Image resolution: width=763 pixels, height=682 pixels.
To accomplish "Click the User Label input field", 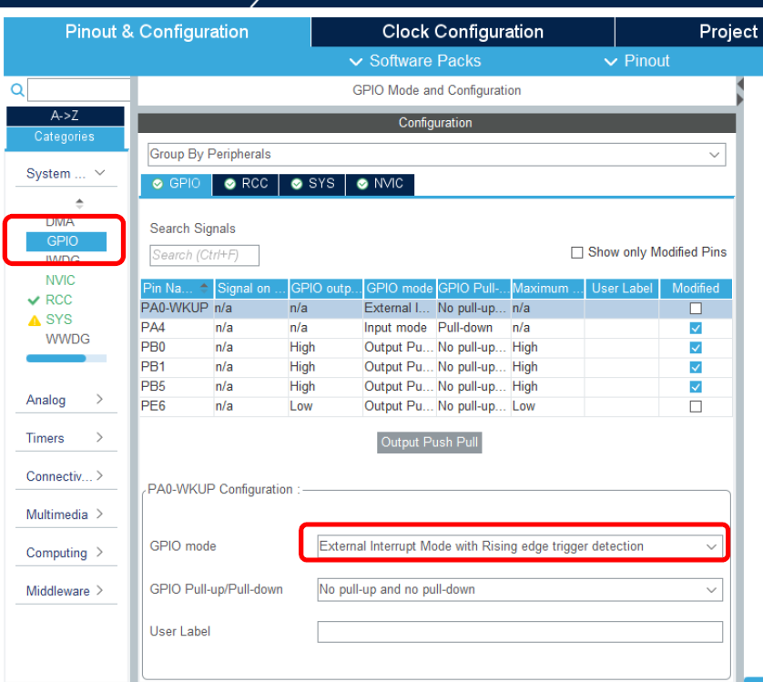I will click(519, 632).
